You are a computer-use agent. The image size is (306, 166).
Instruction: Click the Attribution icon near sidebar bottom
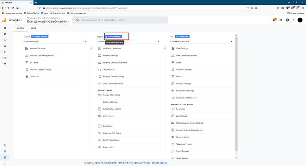coord(5,146)
